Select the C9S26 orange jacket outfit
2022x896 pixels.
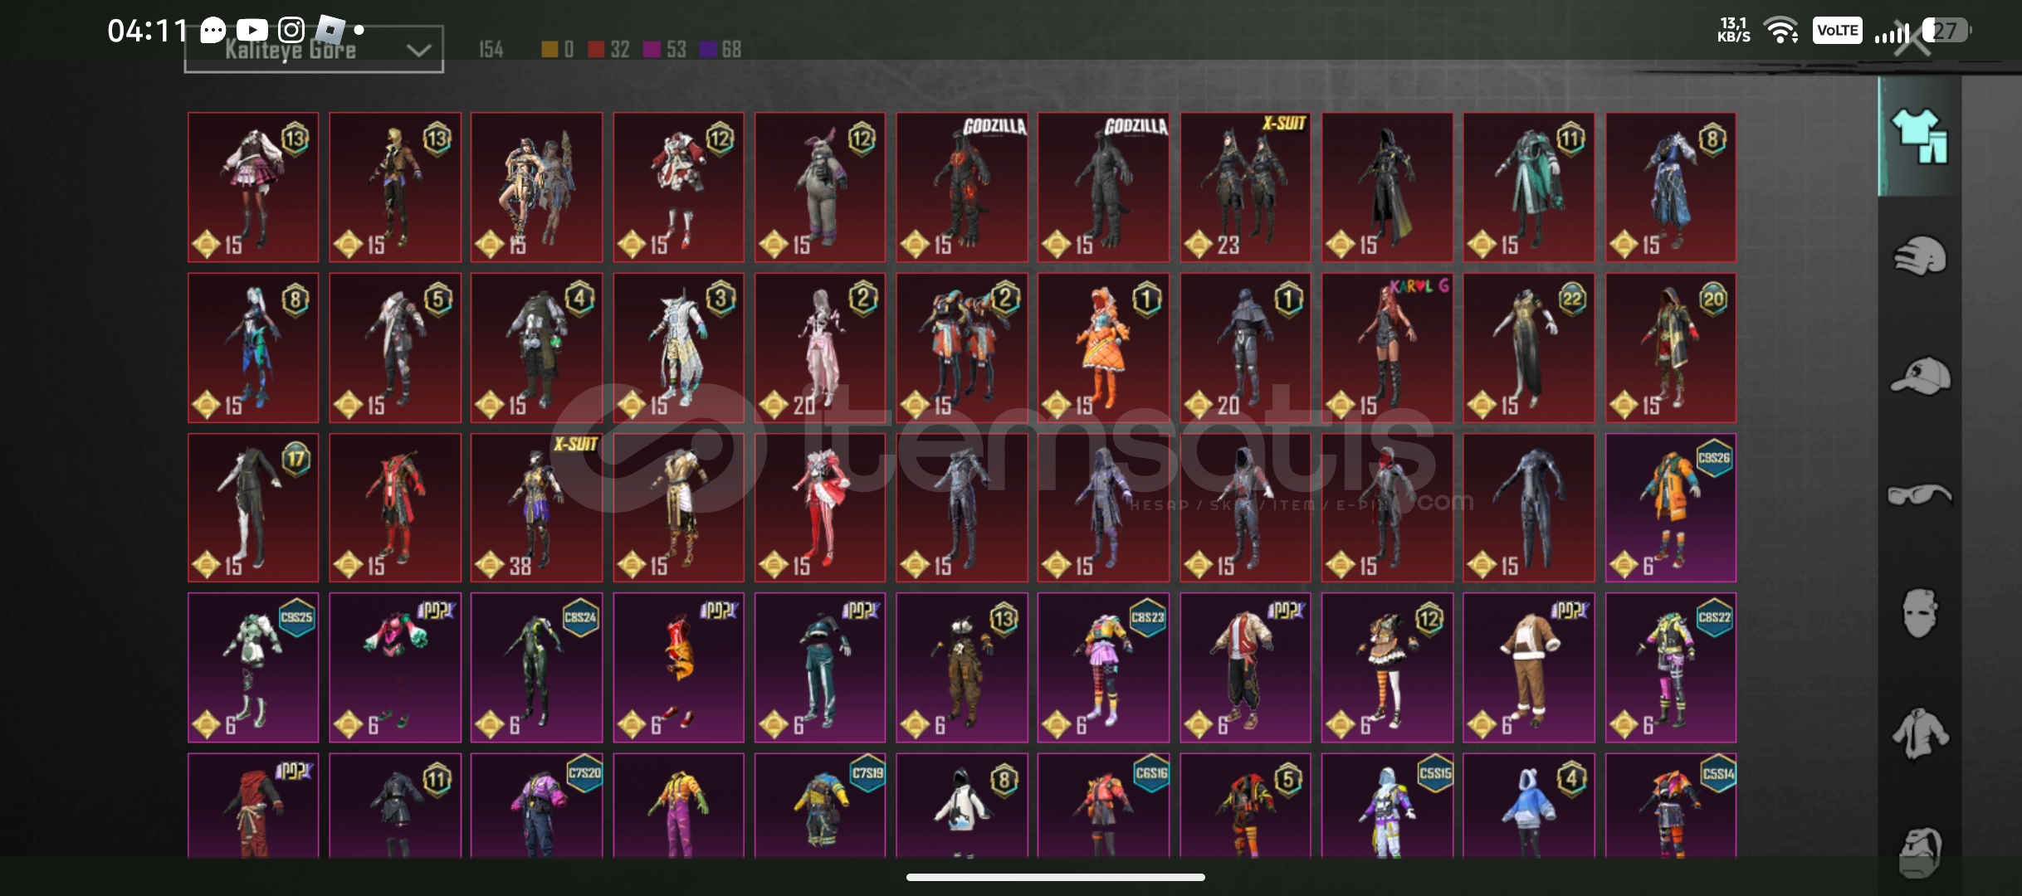(1670, 508)
